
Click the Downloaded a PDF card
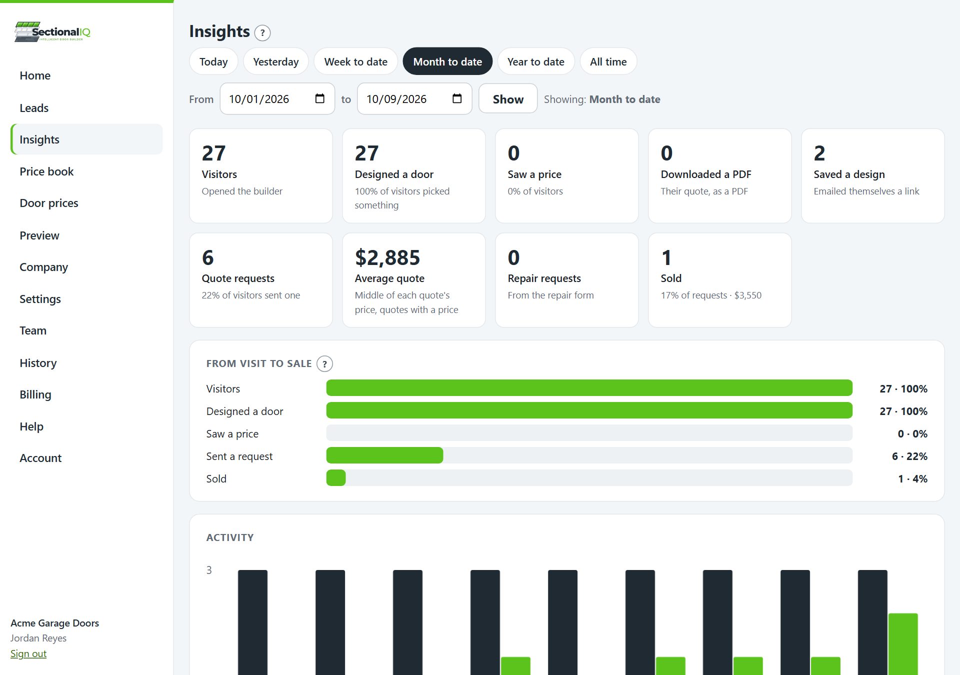[x=719, y=176]
